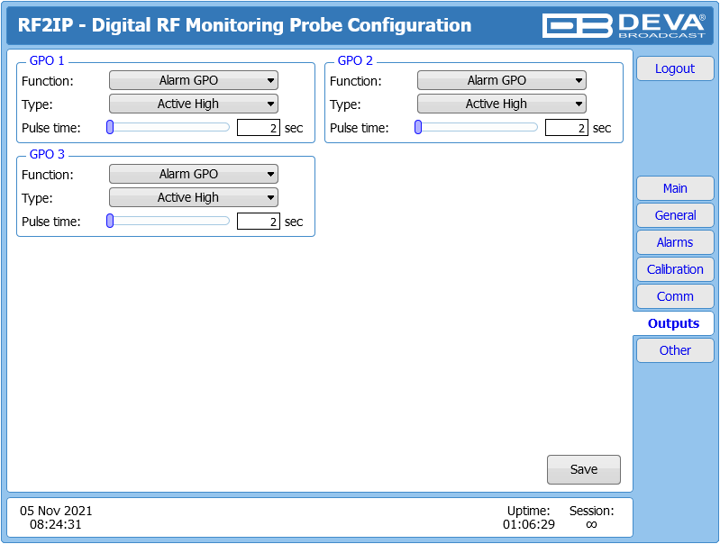Expand GPO 2 Type dropdown
The height and width of the screenshot is (544, 720).
501,104
